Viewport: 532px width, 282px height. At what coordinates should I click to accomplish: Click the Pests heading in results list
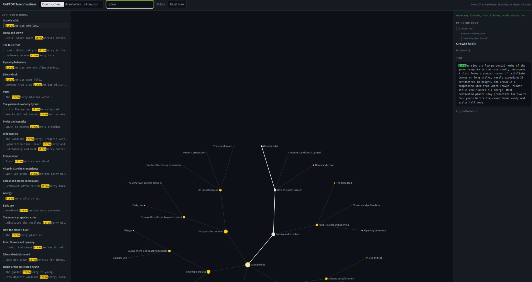pyautogui.click(x=6, y=92)
